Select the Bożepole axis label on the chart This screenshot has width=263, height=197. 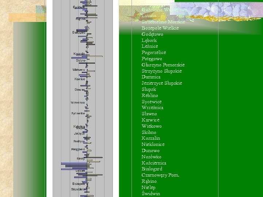pos(79,184)
